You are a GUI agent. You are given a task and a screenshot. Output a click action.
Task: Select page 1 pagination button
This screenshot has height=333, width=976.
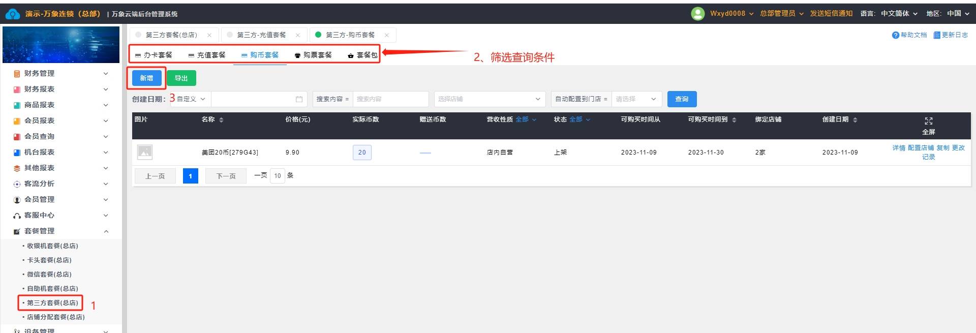(191, 176)
